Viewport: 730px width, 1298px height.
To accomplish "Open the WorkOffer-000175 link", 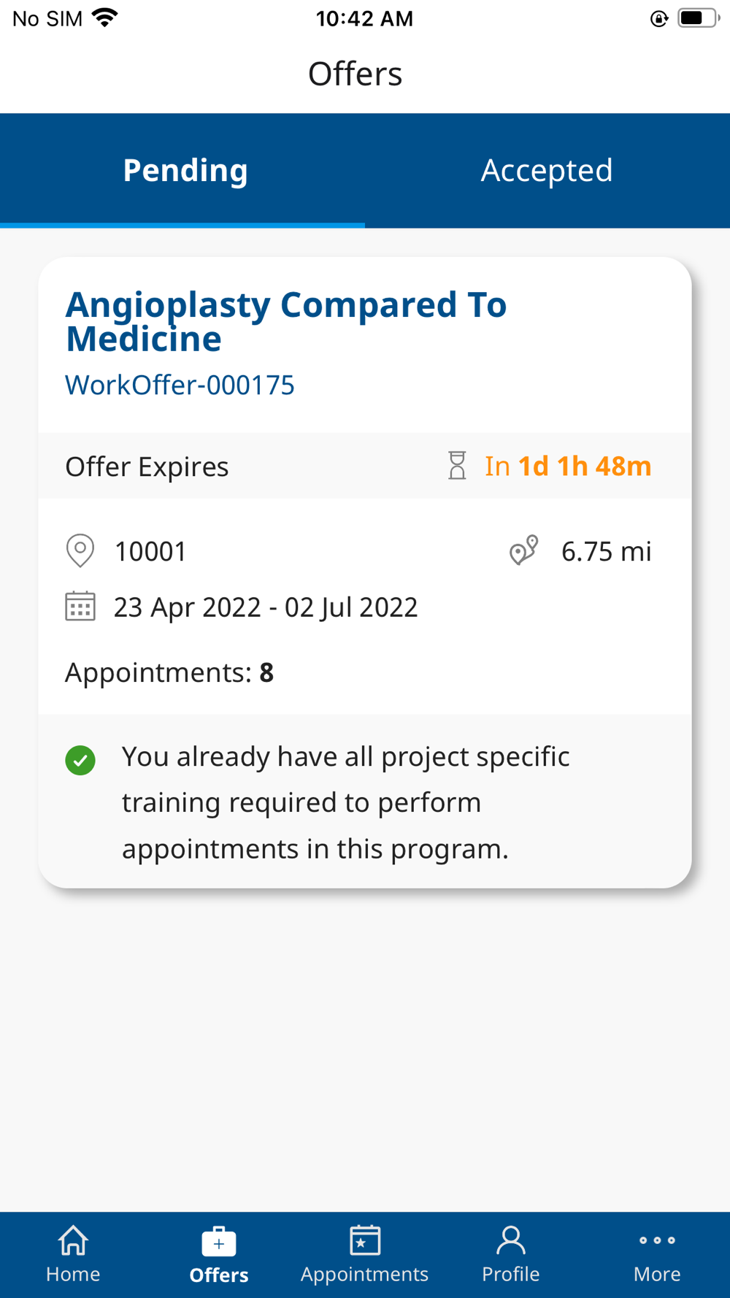I will 180,385.
